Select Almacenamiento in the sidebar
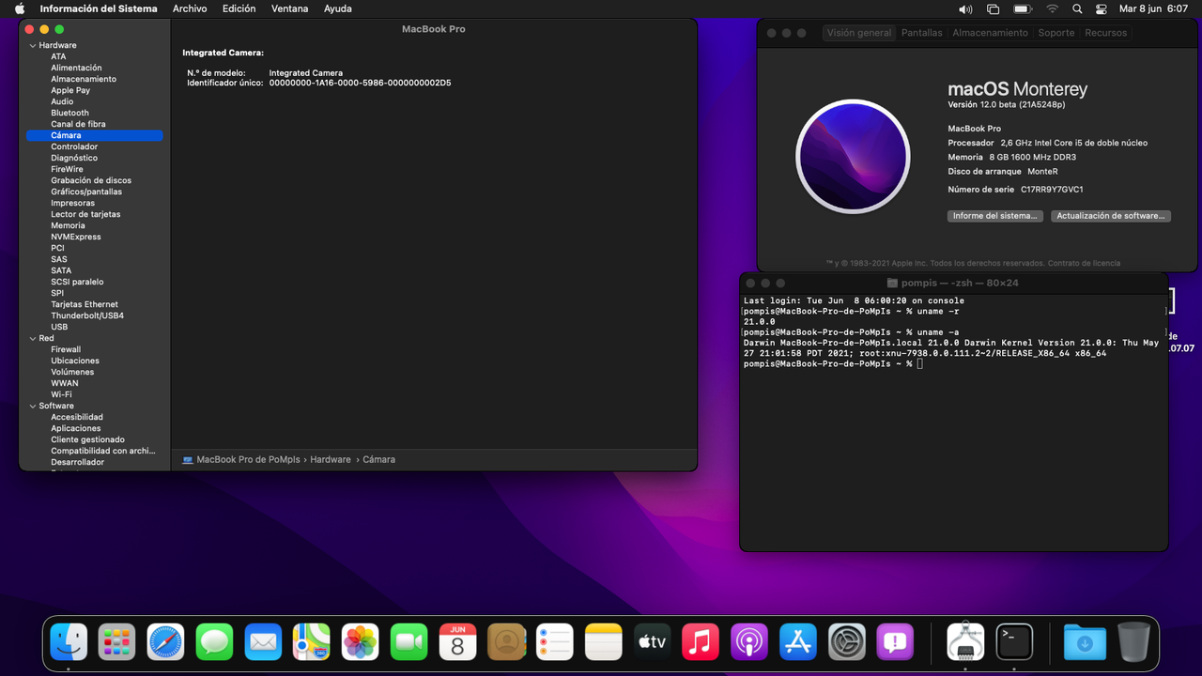The image size is (1202, 676). click(x=84, y=79)
